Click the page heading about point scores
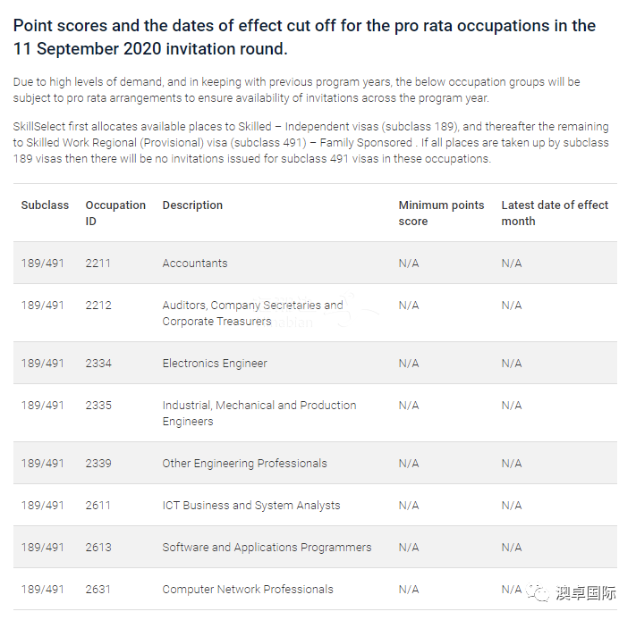Image resolution: width=636 pixels, height=620 pixels. [x=304, y=38]
